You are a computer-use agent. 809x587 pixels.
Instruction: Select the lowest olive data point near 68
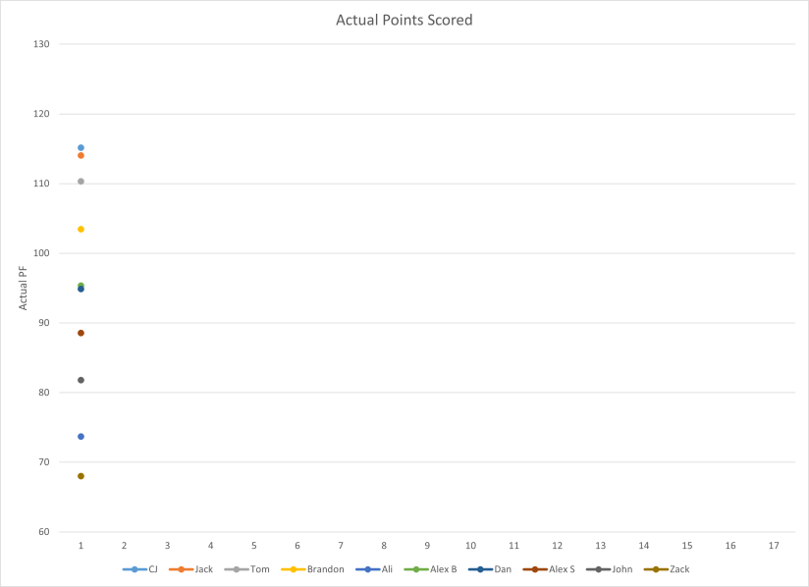click(x=81, y=476)
